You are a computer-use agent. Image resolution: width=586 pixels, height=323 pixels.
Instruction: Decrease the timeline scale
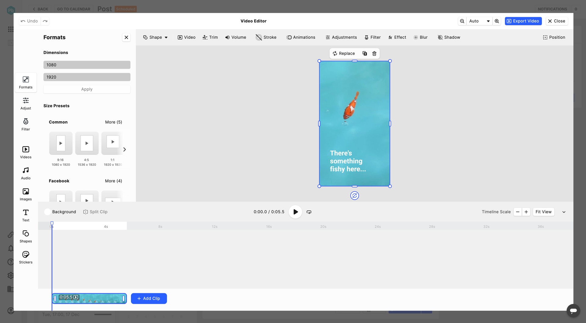[518, 212]
